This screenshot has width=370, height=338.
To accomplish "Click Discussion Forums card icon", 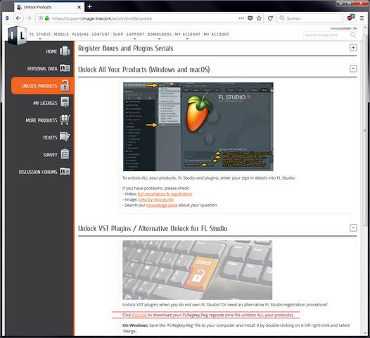I will (x=65, y=172).
